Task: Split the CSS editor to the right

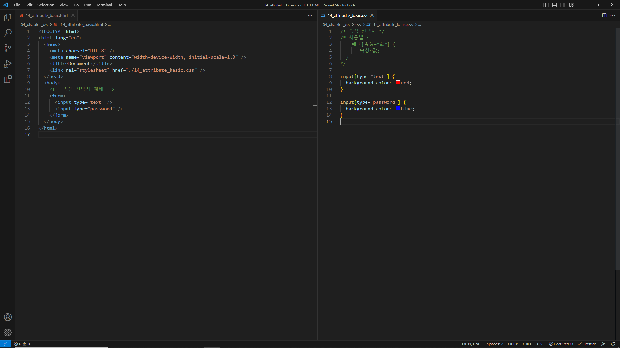Action: click(x=604, y=15)
